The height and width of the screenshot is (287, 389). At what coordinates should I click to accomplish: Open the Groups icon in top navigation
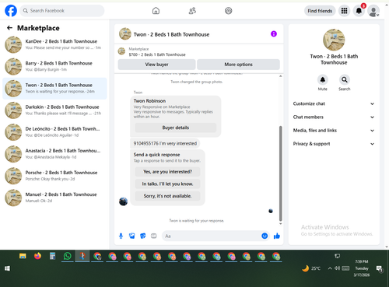pos(229,11)
